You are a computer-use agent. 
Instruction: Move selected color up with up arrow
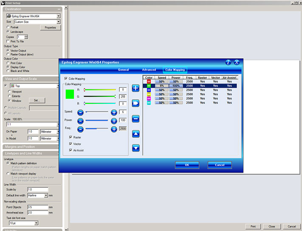[x=136, y=134]
